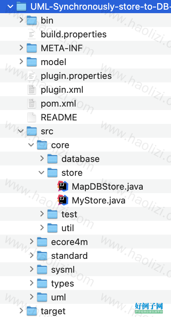Collapse the UML-Synchronously-store-to-DB root folder
Image resolution: width=171 pixels, height=317 pixels.
10,7
